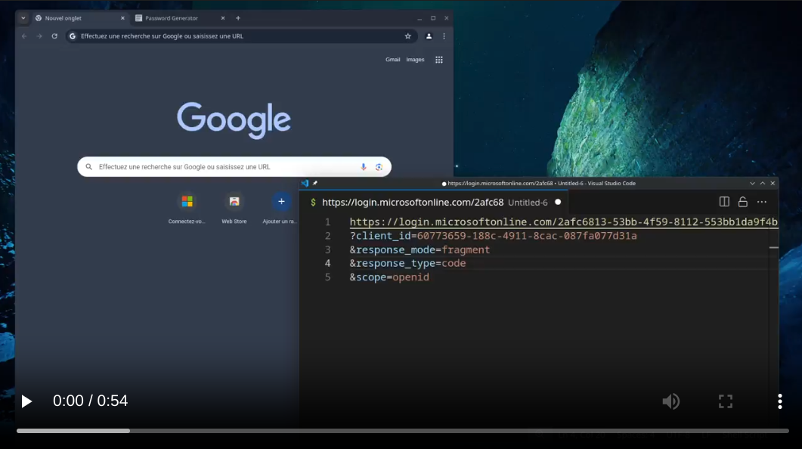Go back in Chrome browser
Image resolution: width=802 pixels, height=449 pixels.
click(x=24, y=36)
